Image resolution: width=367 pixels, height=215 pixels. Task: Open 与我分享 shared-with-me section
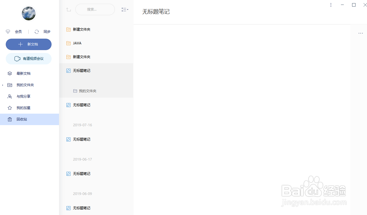[23, 96]
